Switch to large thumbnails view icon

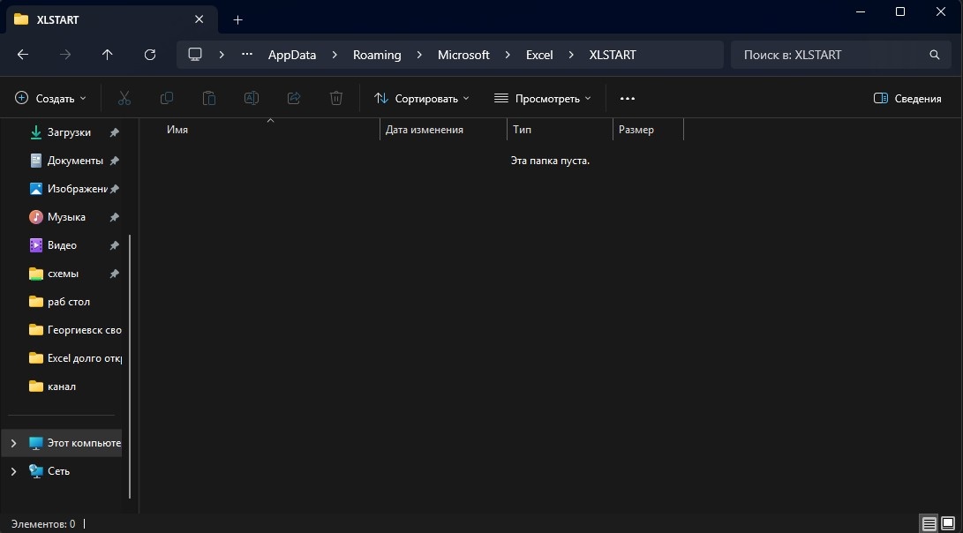(948, 524)
